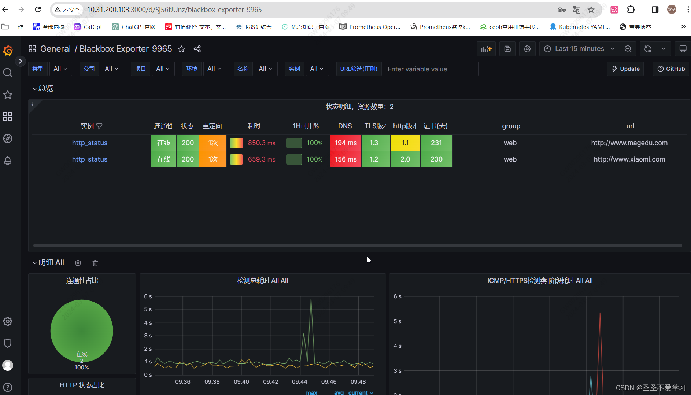Open the 类型 All variable dropdown
Viewport: 691px width, 395px height.
(60, 69)
